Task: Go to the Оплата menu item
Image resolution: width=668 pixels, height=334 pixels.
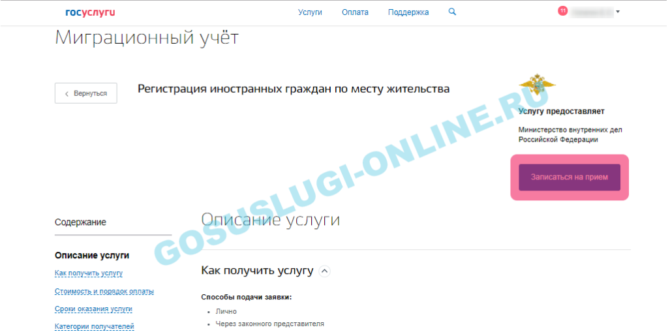Action: [x=355, y=12]
